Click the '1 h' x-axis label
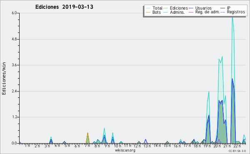250x154 pixels. coord(27,146)
